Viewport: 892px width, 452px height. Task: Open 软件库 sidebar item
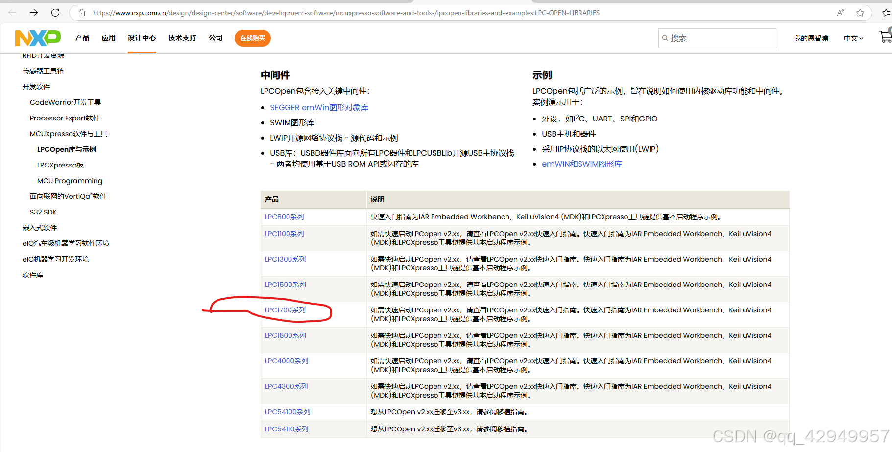pos(33,275)
